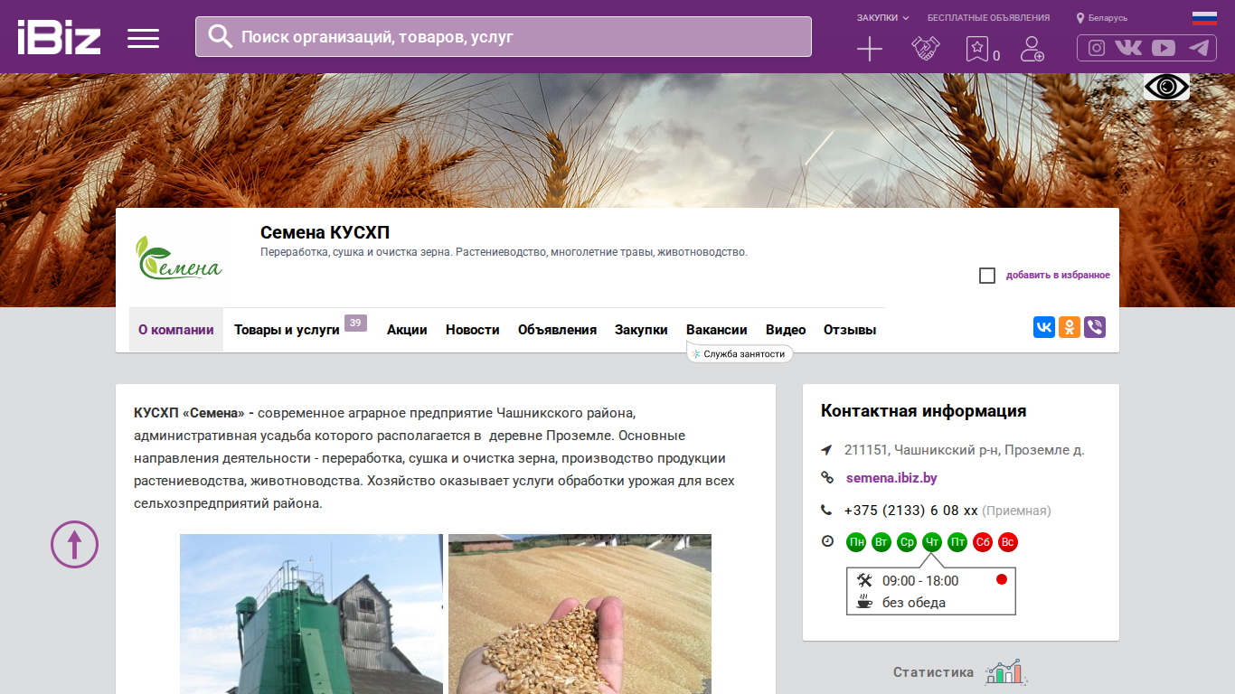This screenshot has height=694, width=1235.
Task: Click the Служба занятости badge
Action: [x=740, y=354]
